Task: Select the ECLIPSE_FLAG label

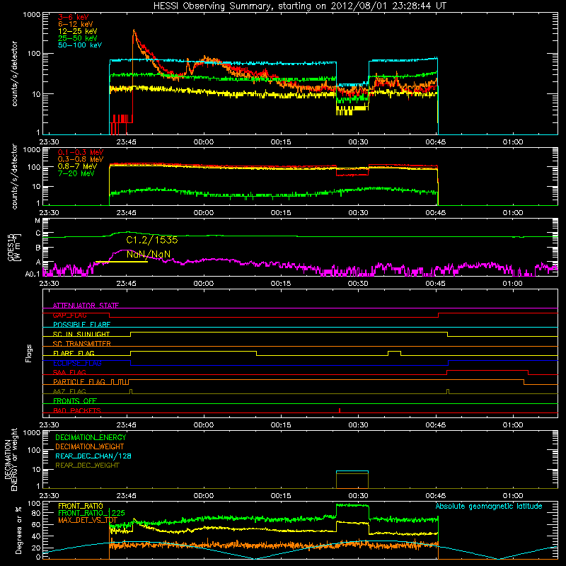Action: (x=77, y=363)
